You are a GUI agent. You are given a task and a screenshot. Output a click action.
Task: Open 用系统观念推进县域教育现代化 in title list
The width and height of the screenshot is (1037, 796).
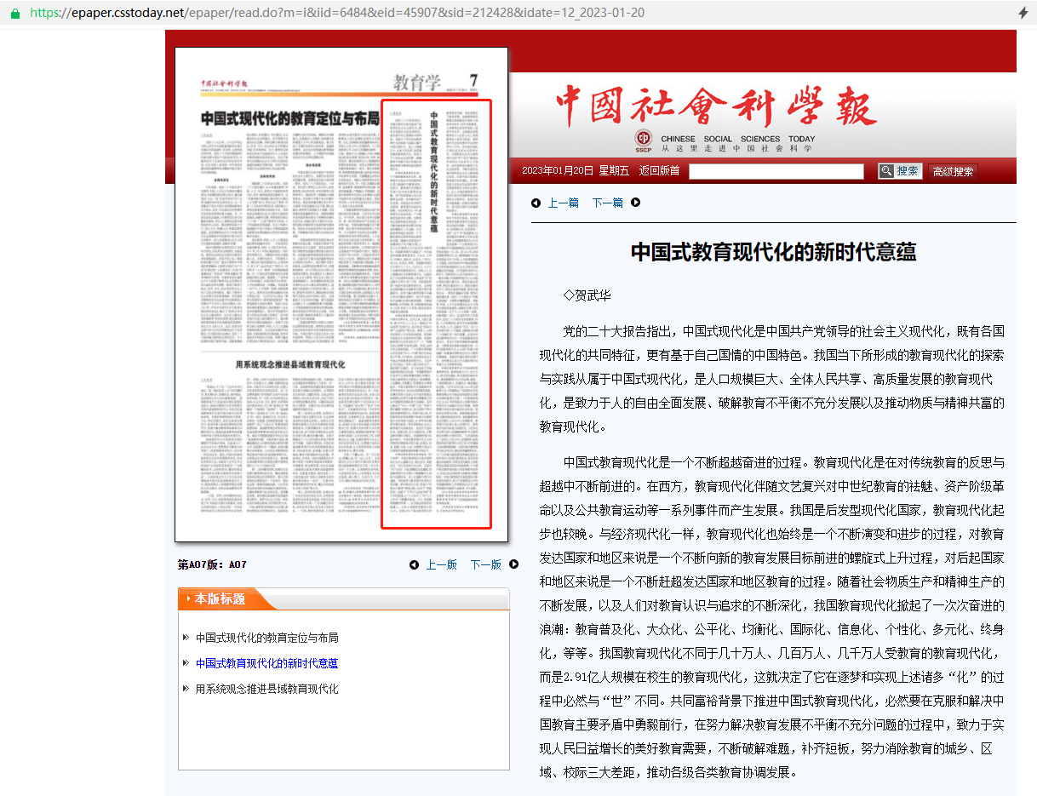pyautogui.click(x=266, y=689)
